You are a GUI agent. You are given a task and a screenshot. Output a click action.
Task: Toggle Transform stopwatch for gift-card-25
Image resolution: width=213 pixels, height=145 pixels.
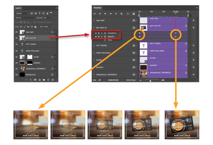click(x=105, y=33)
